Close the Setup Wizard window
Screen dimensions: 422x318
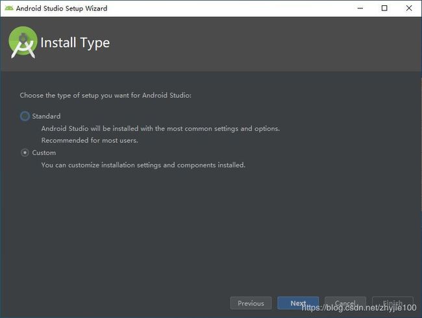[409, 8]
